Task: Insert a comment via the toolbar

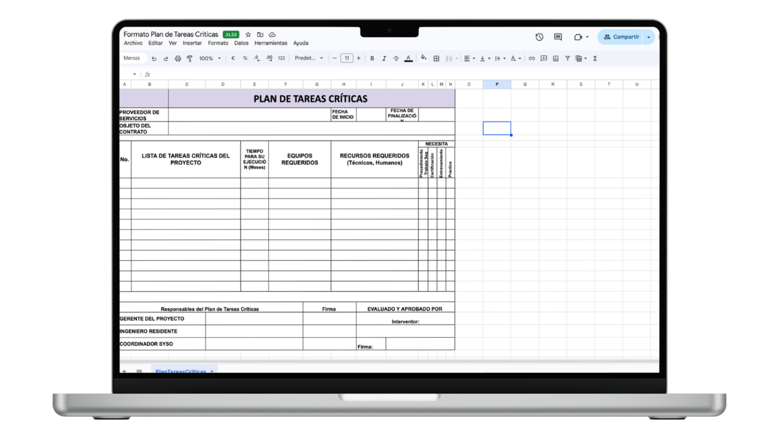Action: (543, 58)
